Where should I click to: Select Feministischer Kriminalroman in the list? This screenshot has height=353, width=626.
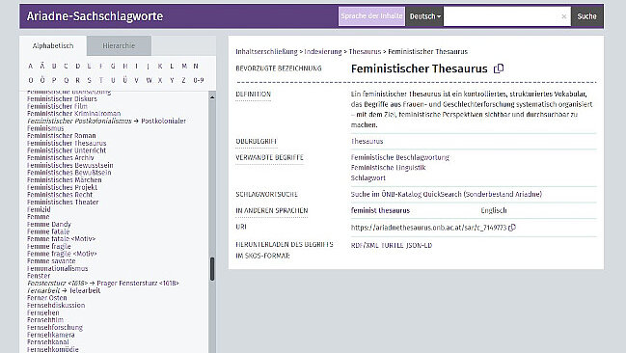click(x=73, y=114)
